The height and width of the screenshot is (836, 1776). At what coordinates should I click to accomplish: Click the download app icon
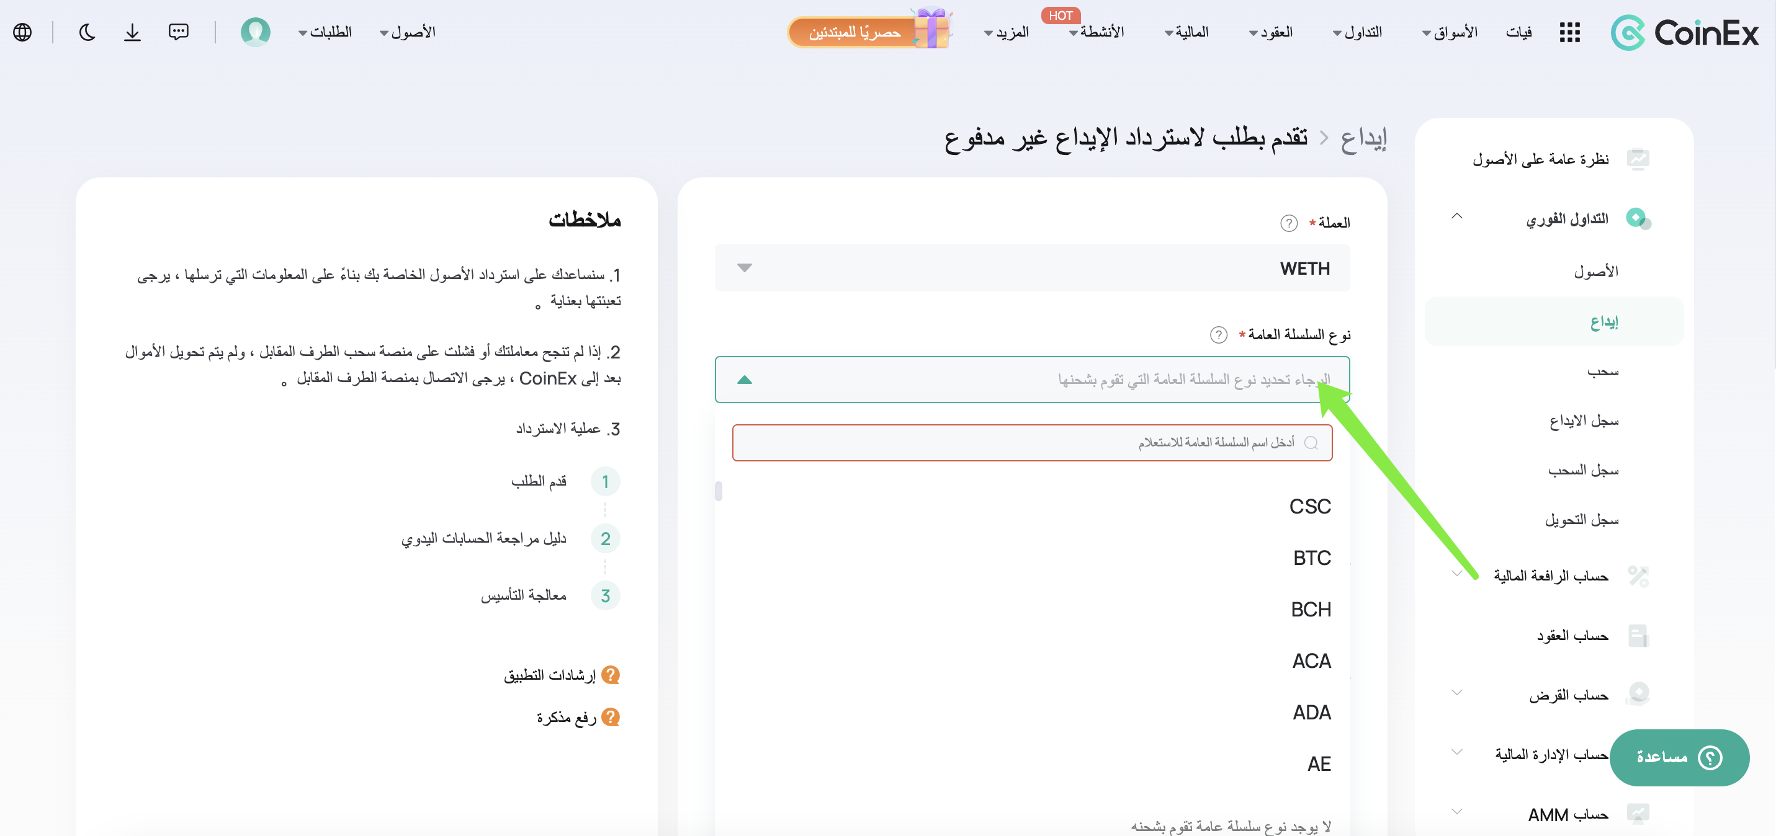click(132, 32)
